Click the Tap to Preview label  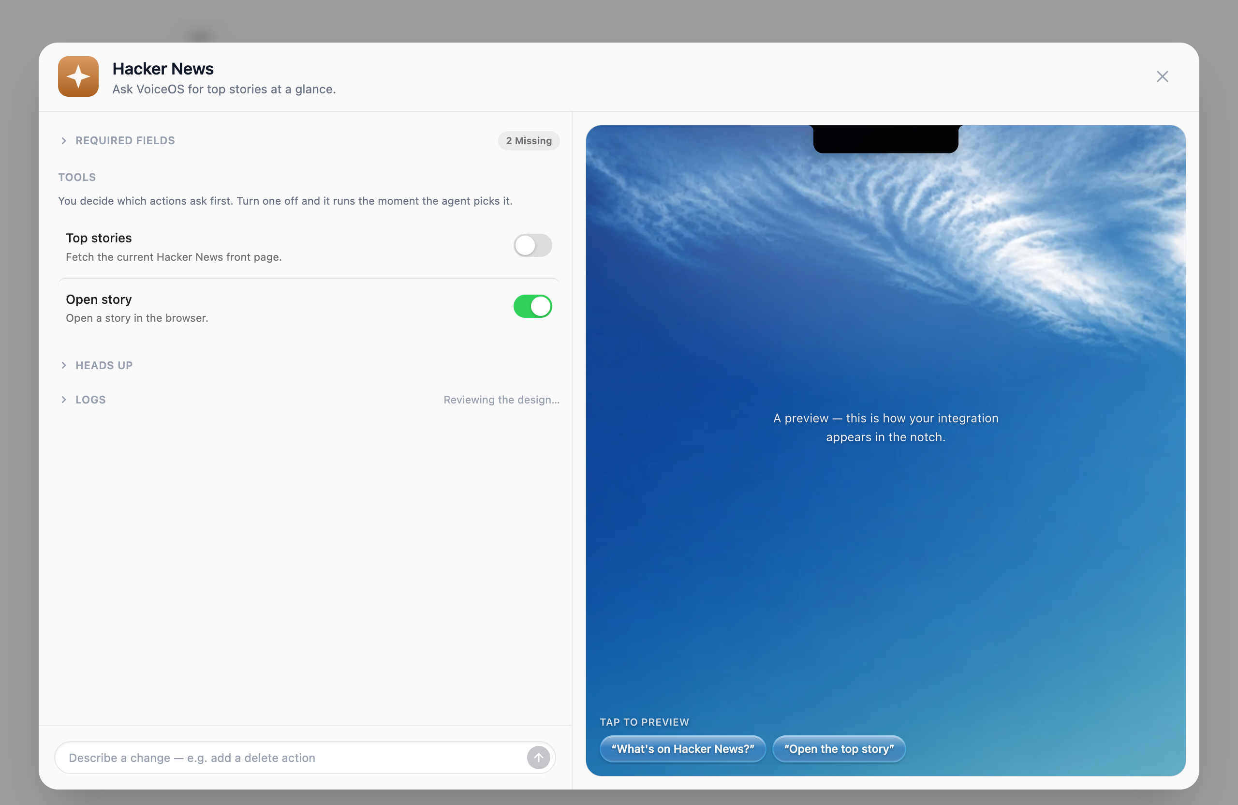[644, 722]
